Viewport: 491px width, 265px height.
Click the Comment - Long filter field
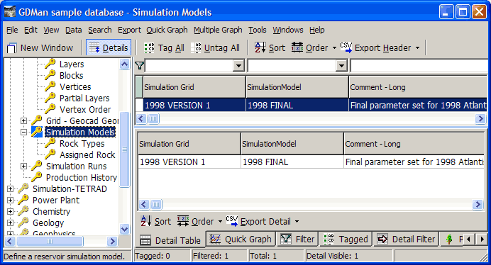click(x=419, y=66)
